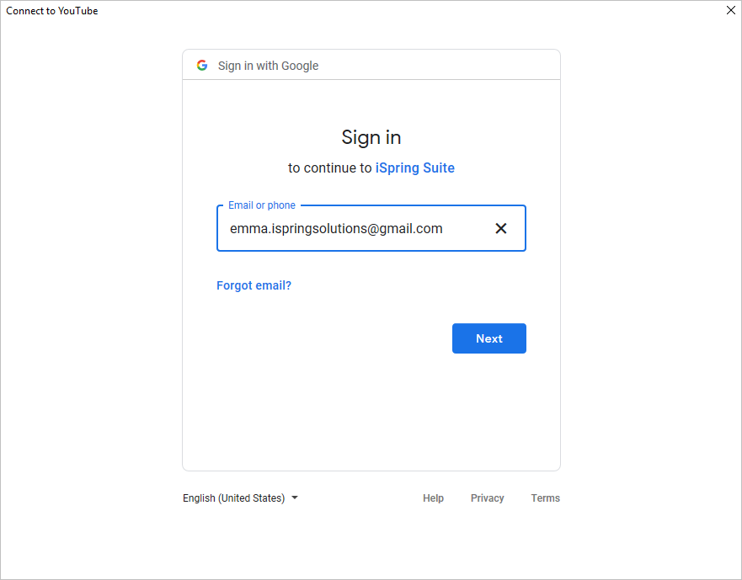The width and height of the screenshot is (742, 580).
Task: Place cursor in emma.ispringsolutions@gmail.com text
Action: tap(336, 228)
